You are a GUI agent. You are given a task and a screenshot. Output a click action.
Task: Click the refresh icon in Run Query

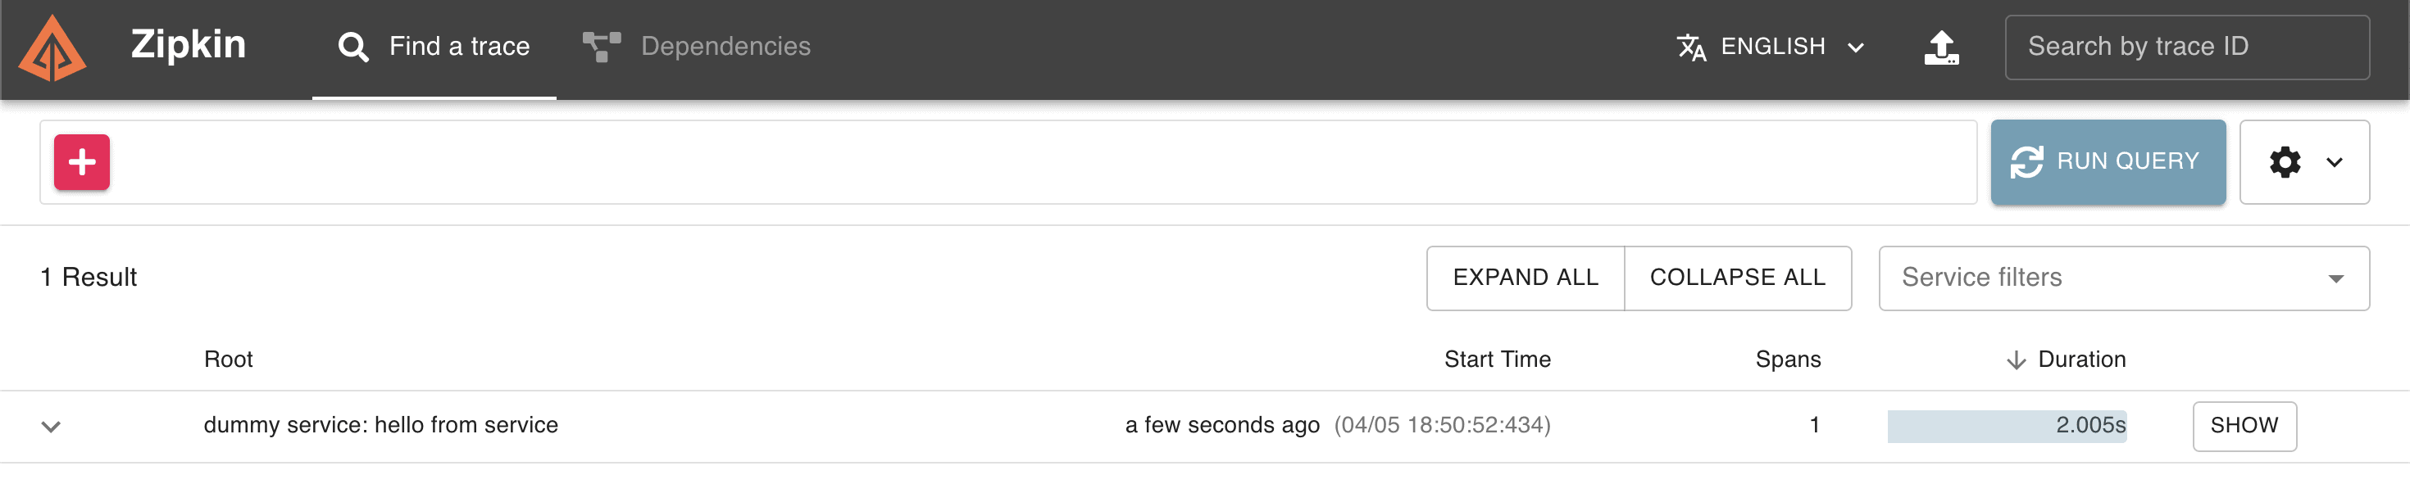[2026, 162]
